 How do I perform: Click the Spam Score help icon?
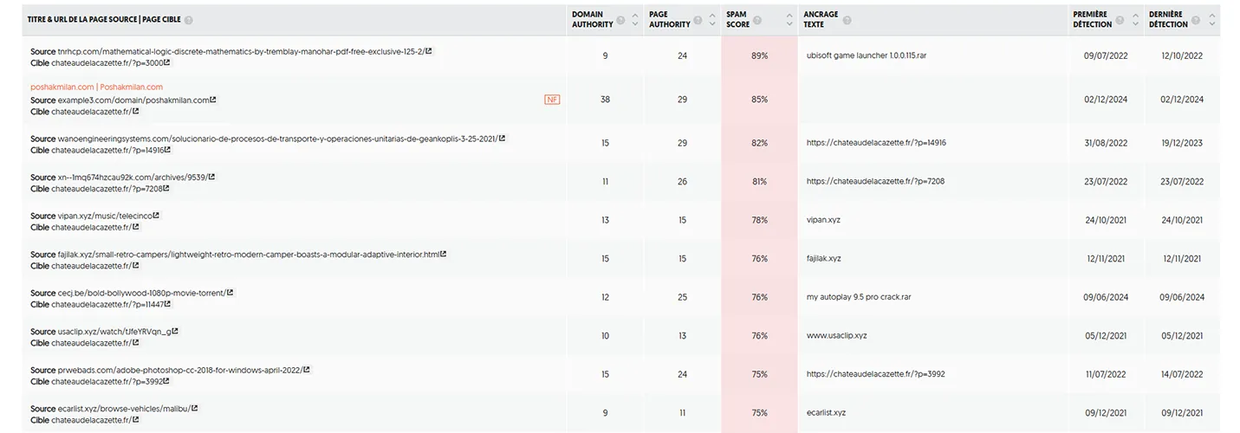pyautogui.click(x=757, y=20)
